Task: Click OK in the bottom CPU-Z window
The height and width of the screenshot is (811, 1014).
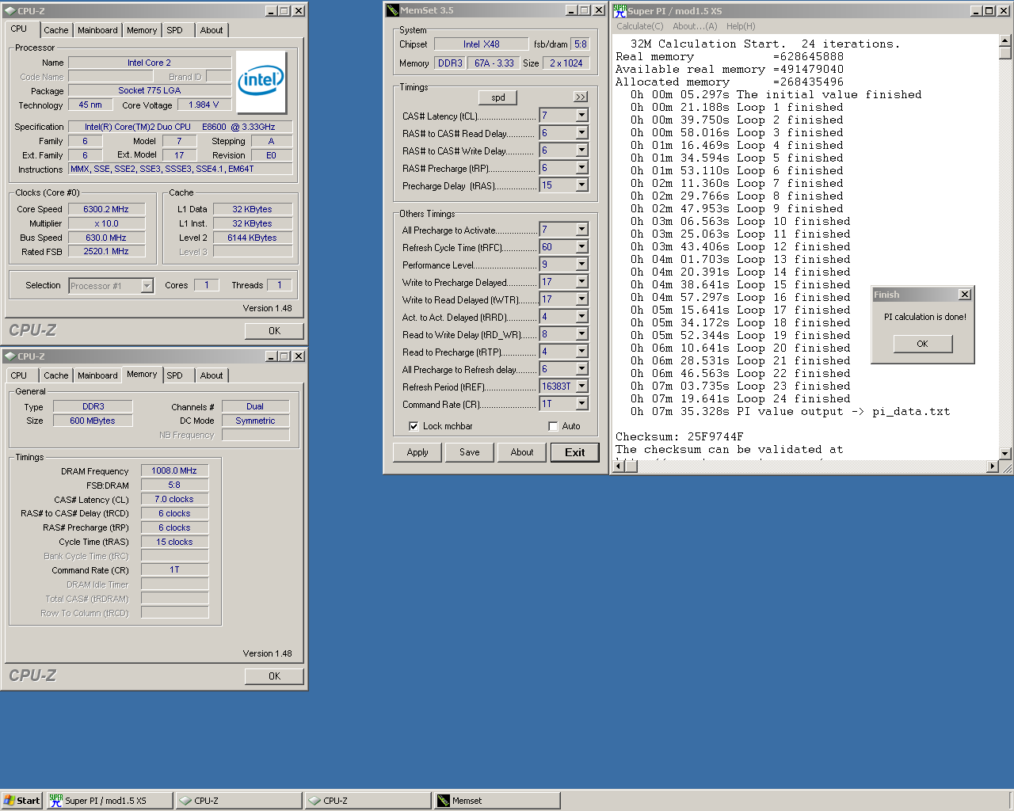Action: (274, 676)
